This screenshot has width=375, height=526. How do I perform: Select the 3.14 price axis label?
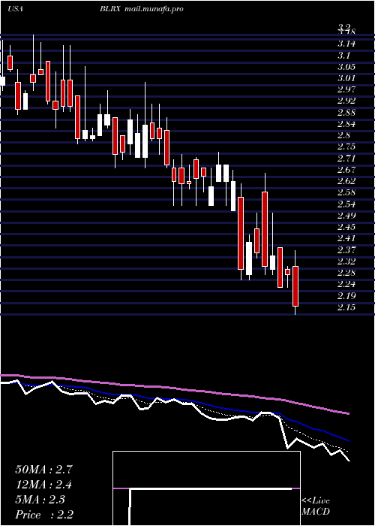point(346,44)
